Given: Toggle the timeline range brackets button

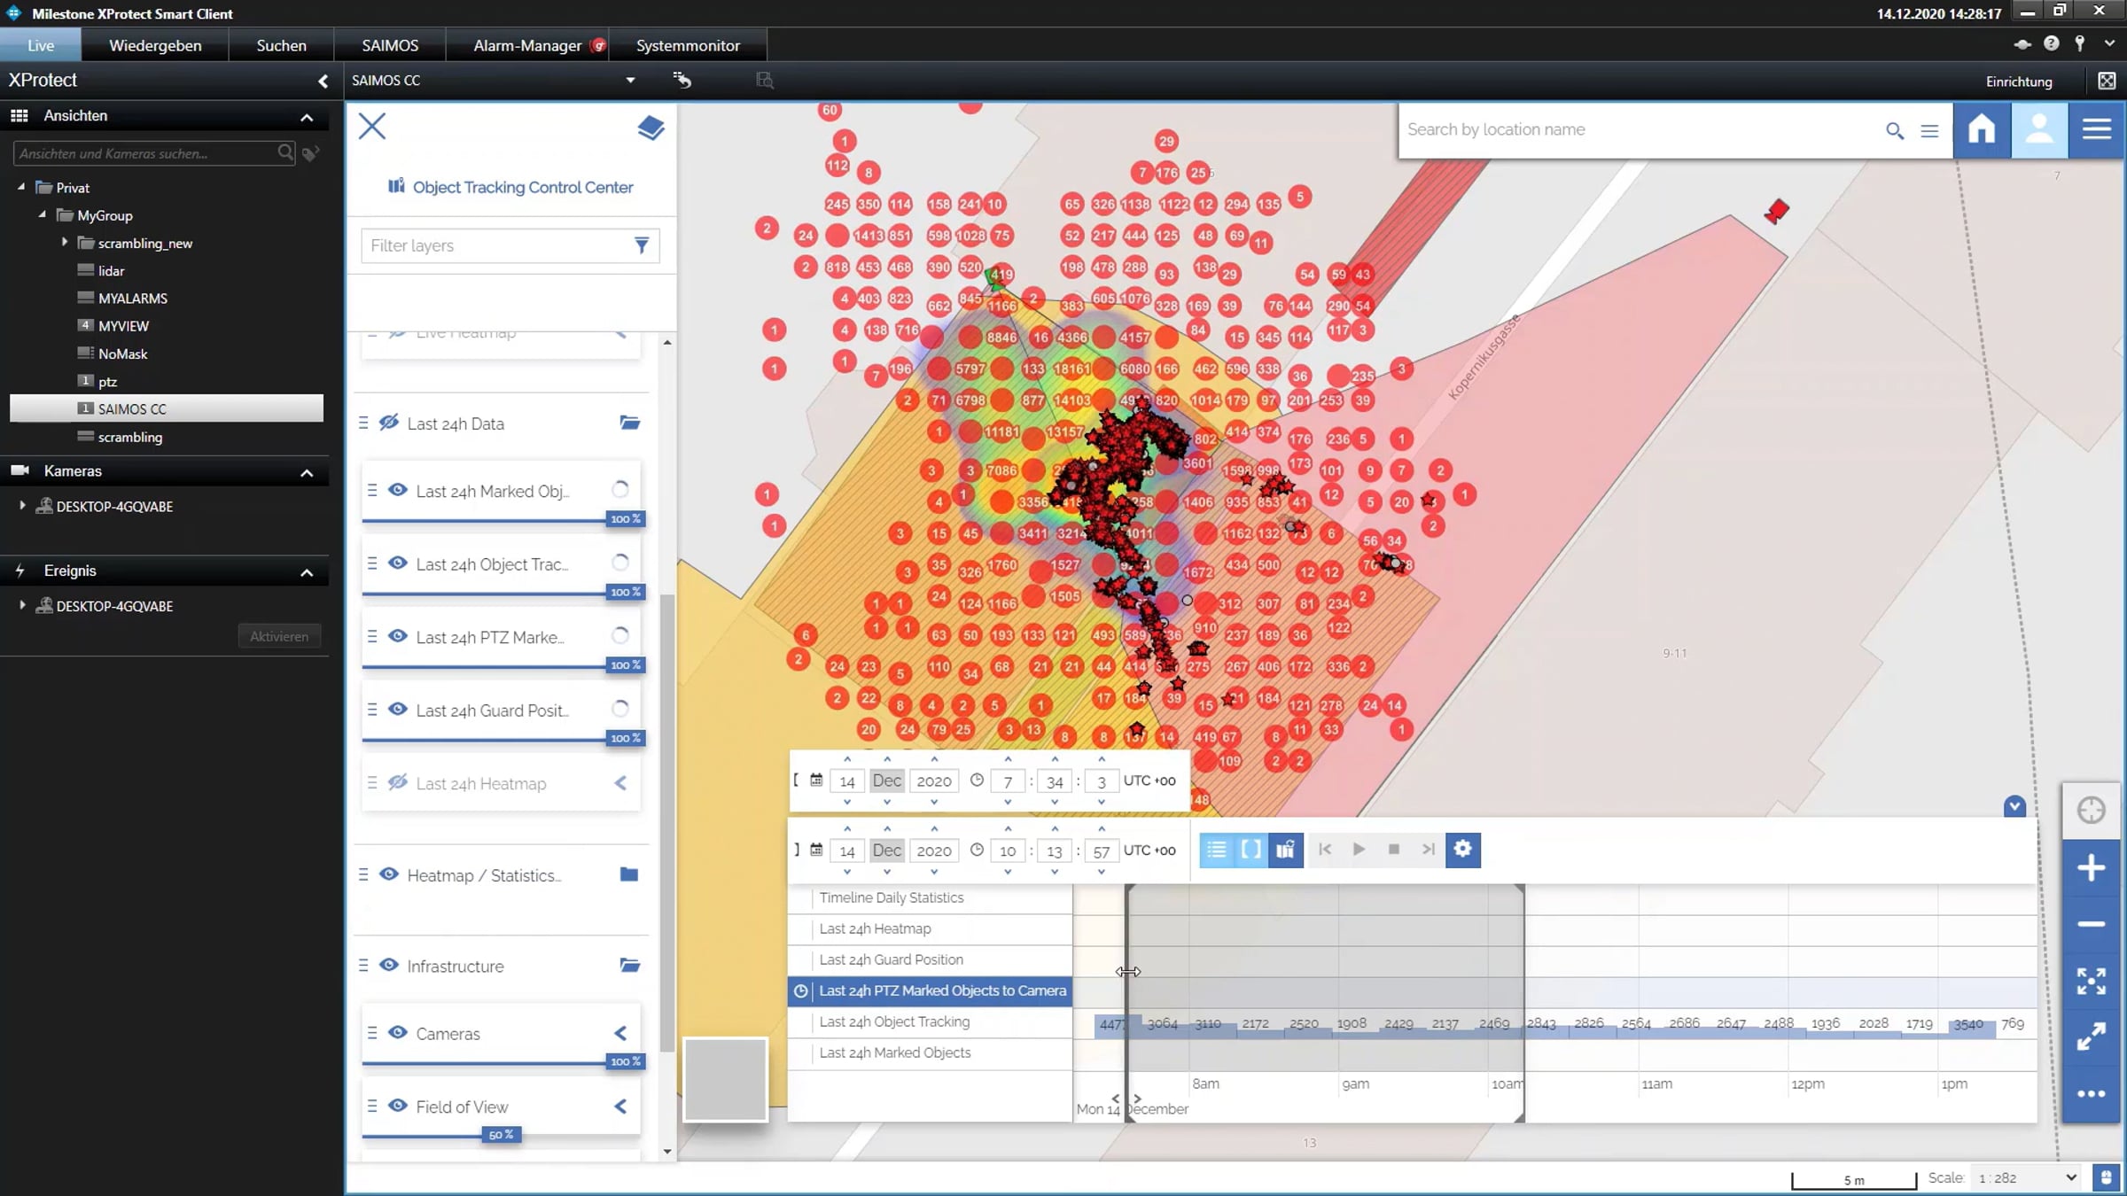Looking at the screenshot, I should point(1250,850).
